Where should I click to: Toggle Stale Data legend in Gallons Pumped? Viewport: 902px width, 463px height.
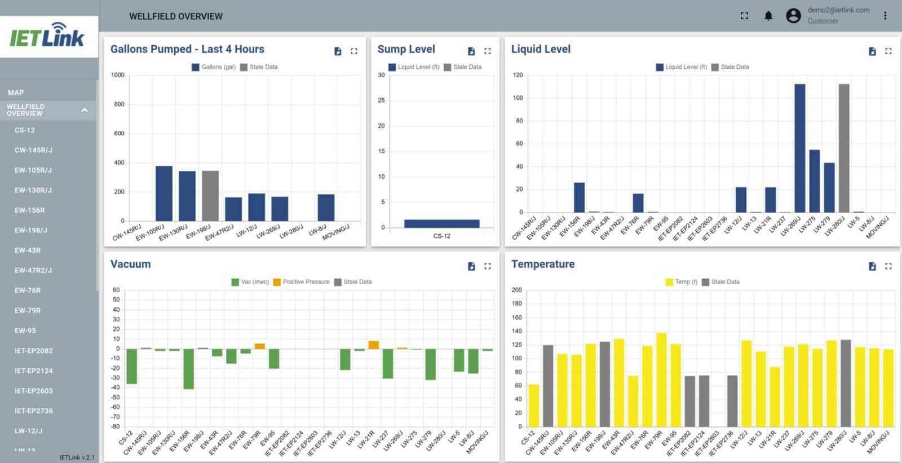[x=258, y=67]
